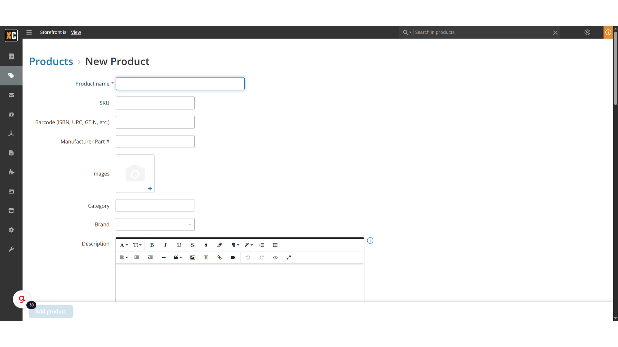Open the search scope dropdown magnifier
This screenshot has width=618, height=347.
[x=407, y=32]
